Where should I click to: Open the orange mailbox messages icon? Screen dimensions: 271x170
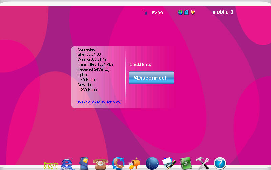tap(134, 164)
